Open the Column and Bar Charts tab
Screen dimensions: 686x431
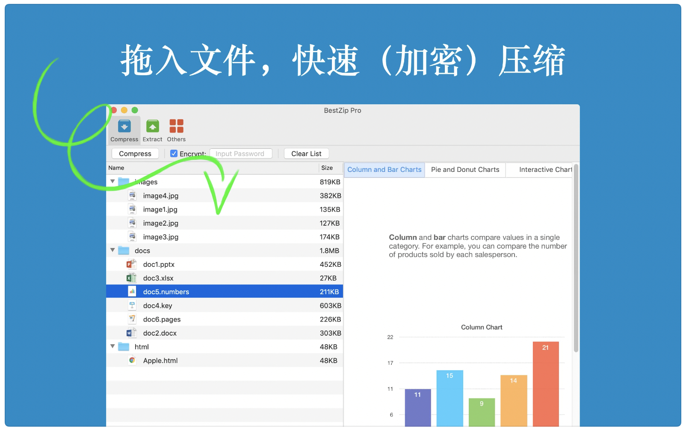384,170
